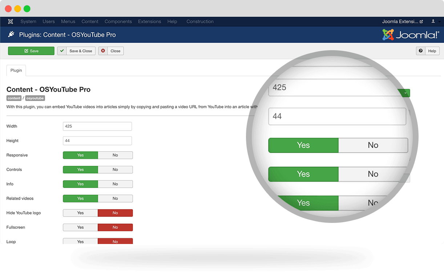The height and width of the screenshot is (272, 444).
Task: Click the large Joomla! brand logo
Action: tap(411, 35)
